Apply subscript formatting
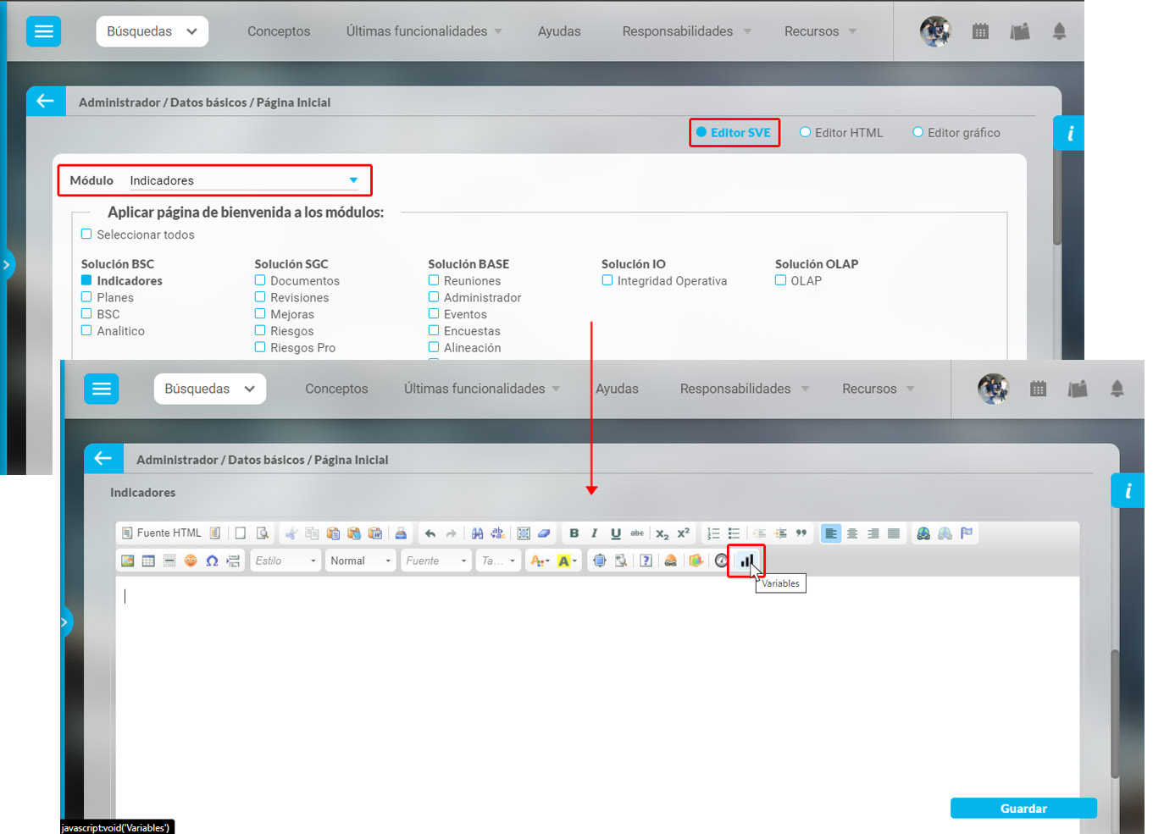This screenshot has width=1153, height=834. pyautogui.click(x=662, y=533)
